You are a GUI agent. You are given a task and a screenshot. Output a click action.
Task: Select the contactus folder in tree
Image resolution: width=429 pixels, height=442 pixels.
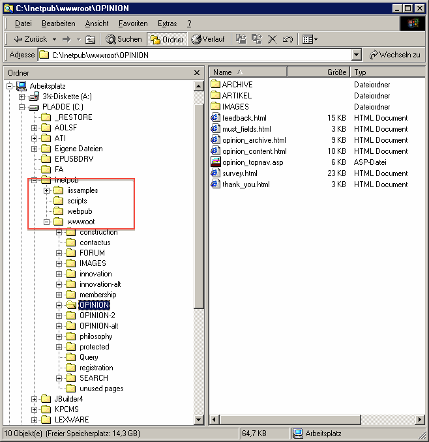click(89, 243)
